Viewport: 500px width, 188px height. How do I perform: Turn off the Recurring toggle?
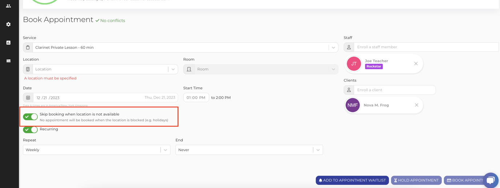30,129
